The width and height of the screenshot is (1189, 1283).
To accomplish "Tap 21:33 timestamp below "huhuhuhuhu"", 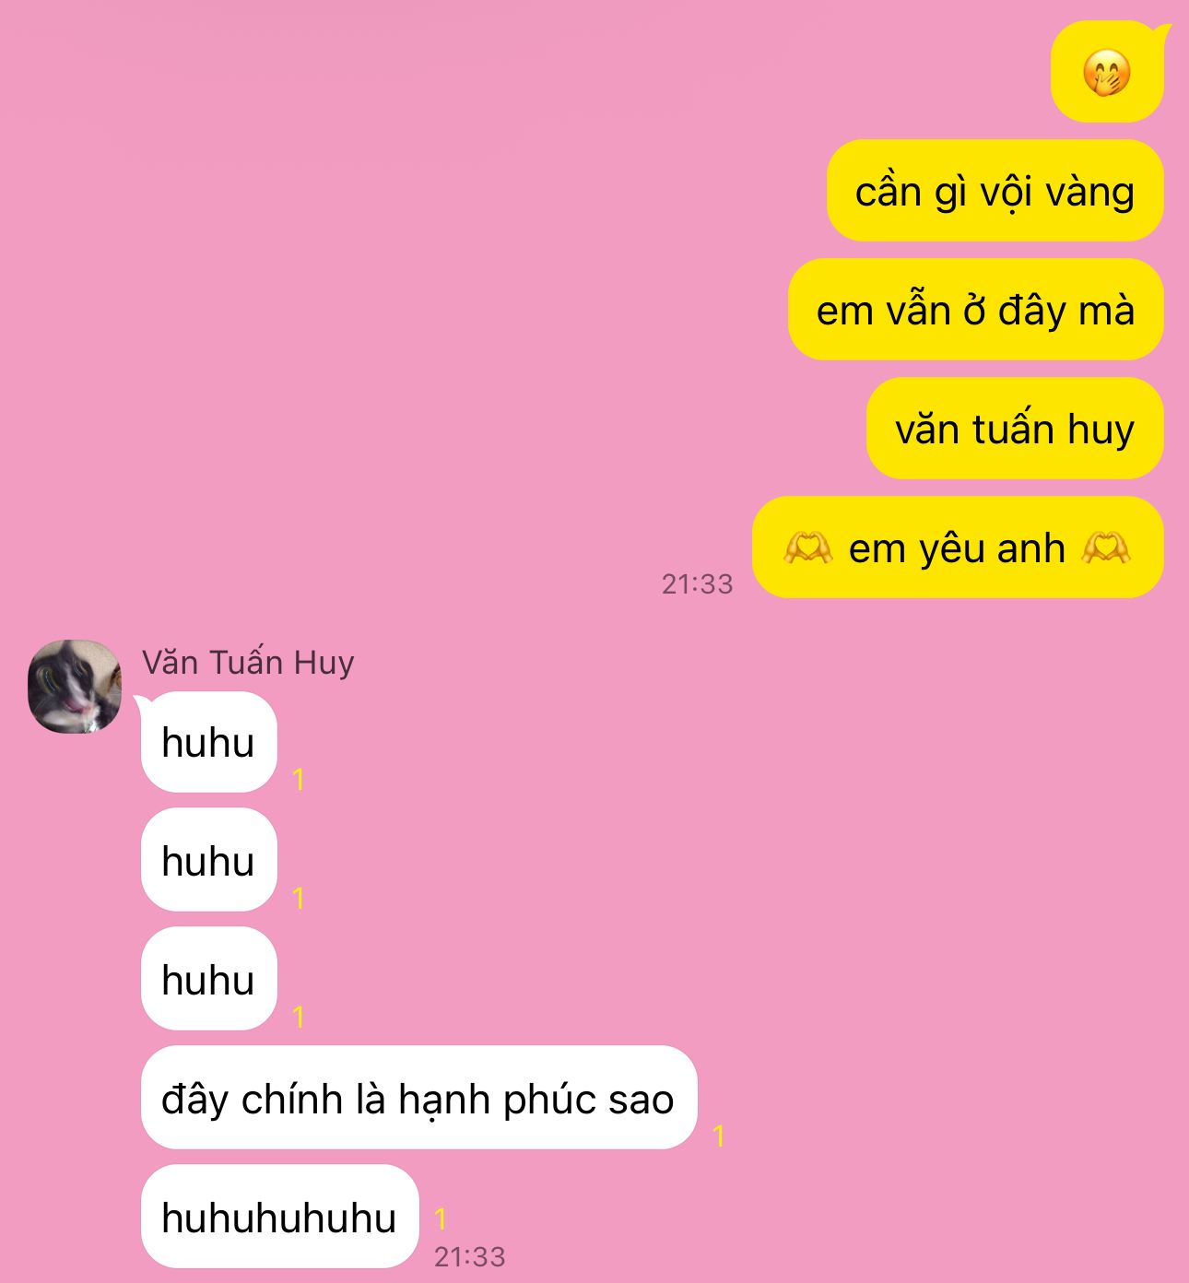I will tap(470, 1256).
